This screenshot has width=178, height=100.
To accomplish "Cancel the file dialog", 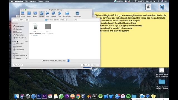I will [x=85, y=65].
